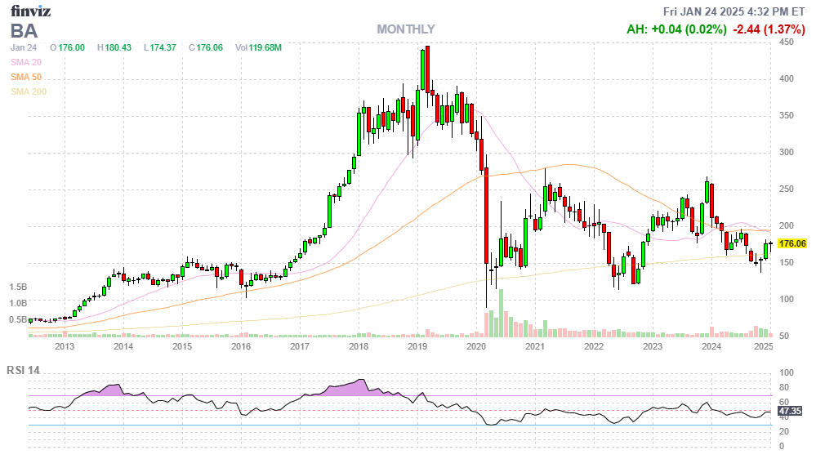The height and width of the screenshot is (459, 816).
Task: Click the C 176.06 close value
Action: [205, 48]
